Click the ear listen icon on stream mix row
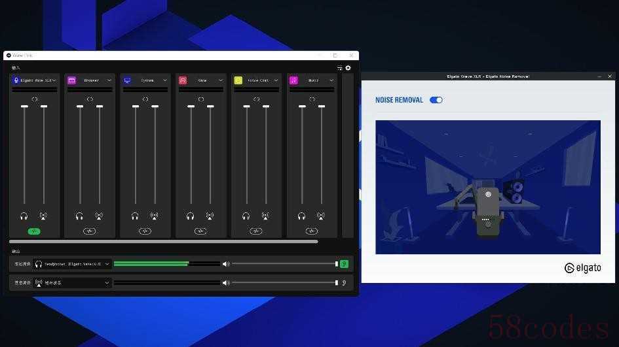Viewport: 619px width, 347px height. tap(344, 283)
